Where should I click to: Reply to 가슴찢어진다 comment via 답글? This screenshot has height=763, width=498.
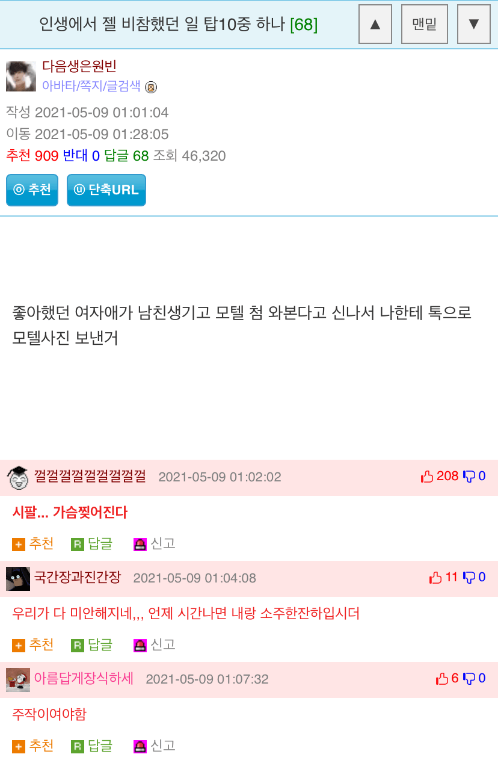tap(92, 544)
